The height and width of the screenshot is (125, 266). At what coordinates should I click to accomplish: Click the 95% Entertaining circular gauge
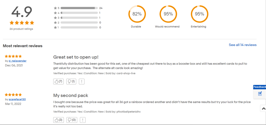click(199, 14)
